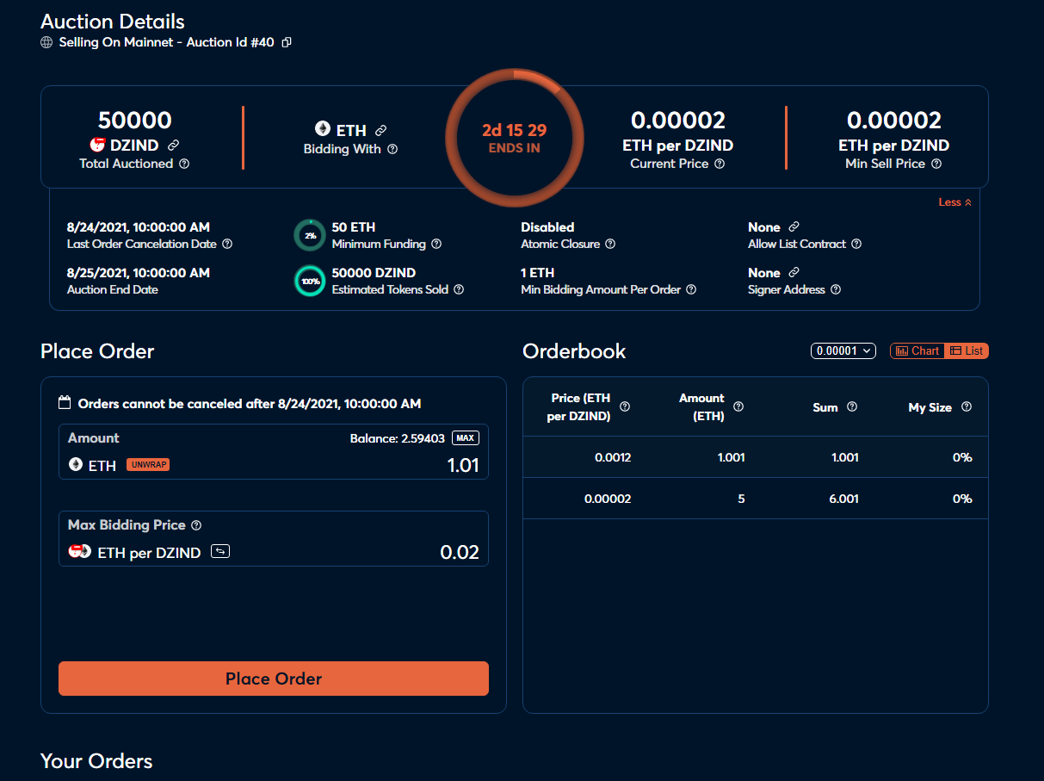Image resolution: width=1044 pixels, height=781 pixels.
Task: Click the 2% minimum funding progress ring
Action: pos(310,235)
